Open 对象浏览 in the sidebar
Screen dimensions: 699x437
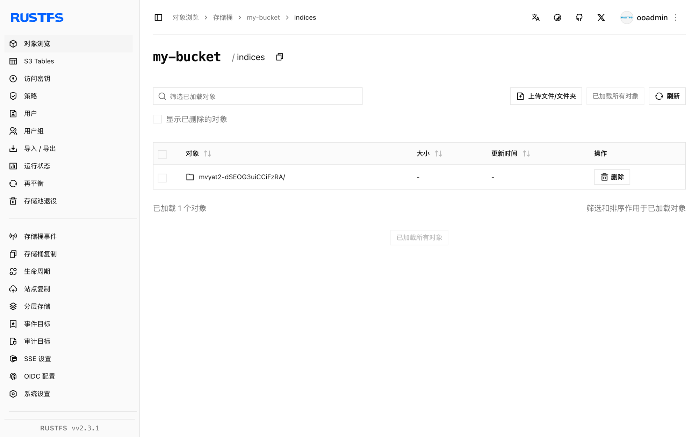69,44
